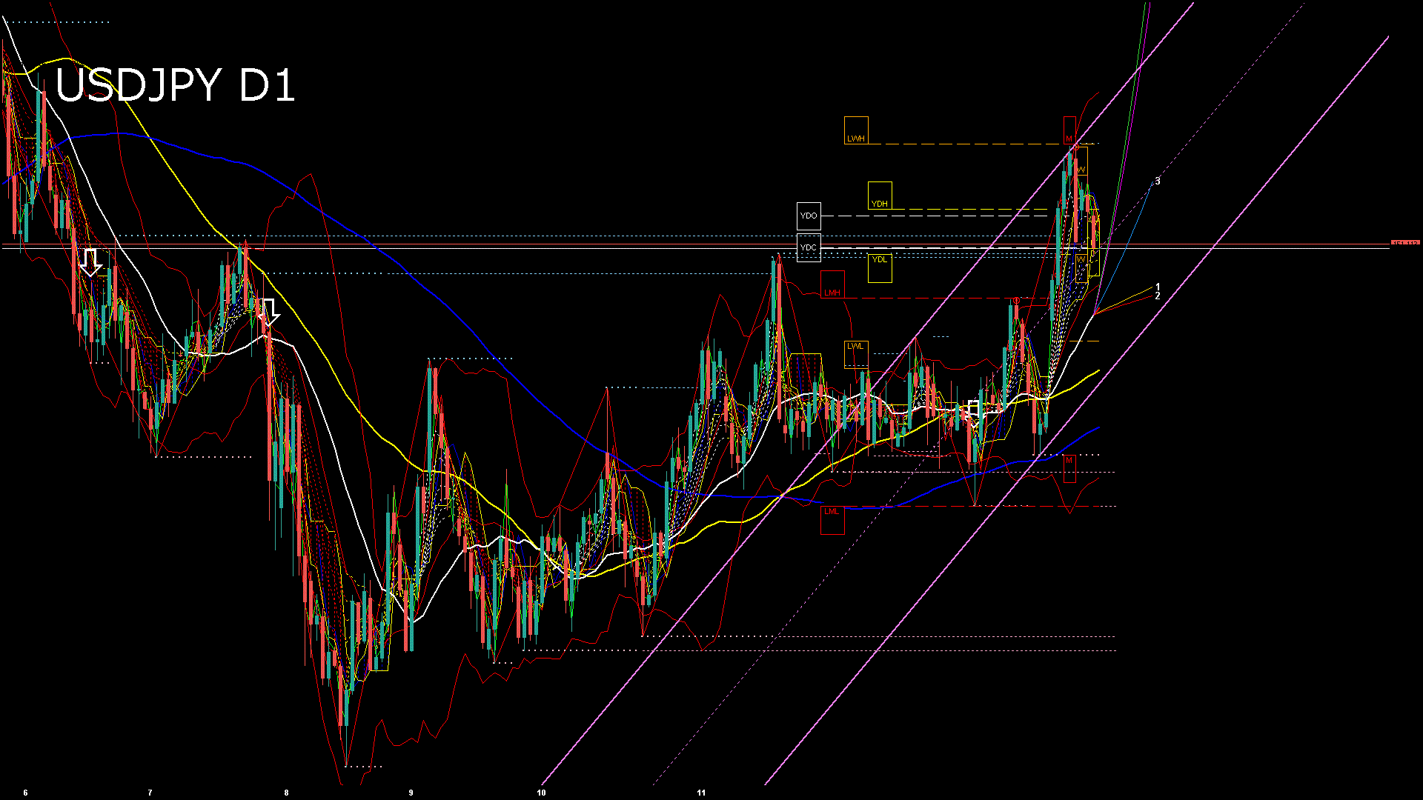The height and width of the screenshot is (800, 1423).
Task: Select the first white down-arrow marker
Action: (x=90, y=262)
